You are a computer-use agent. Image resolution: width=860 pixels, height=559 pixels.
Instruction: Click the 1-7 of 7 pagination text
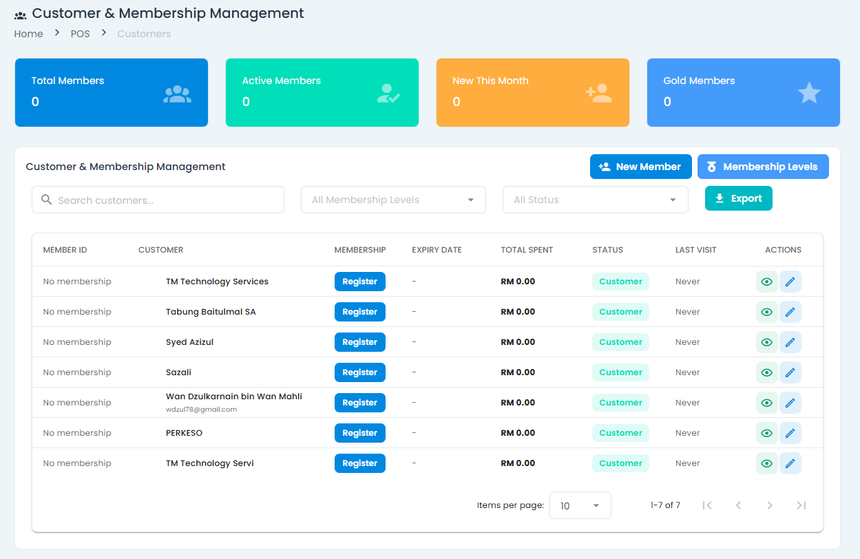[665, 505]
